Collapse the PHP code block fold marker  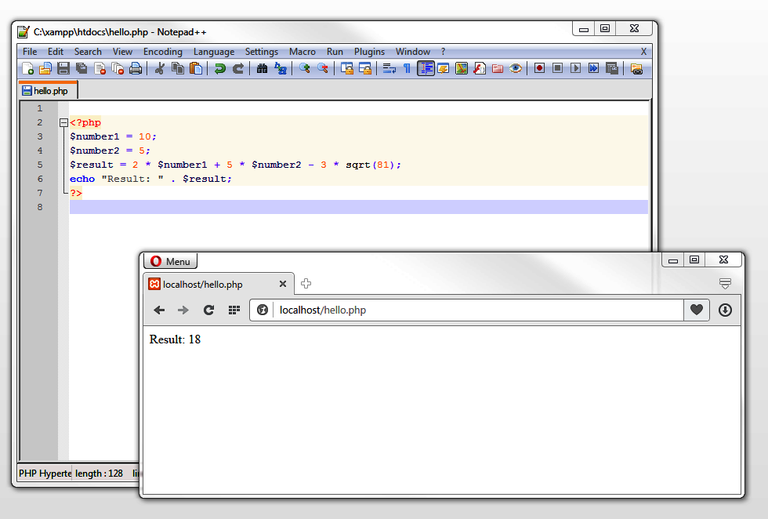pyautogui.click(x=63, y=122)
